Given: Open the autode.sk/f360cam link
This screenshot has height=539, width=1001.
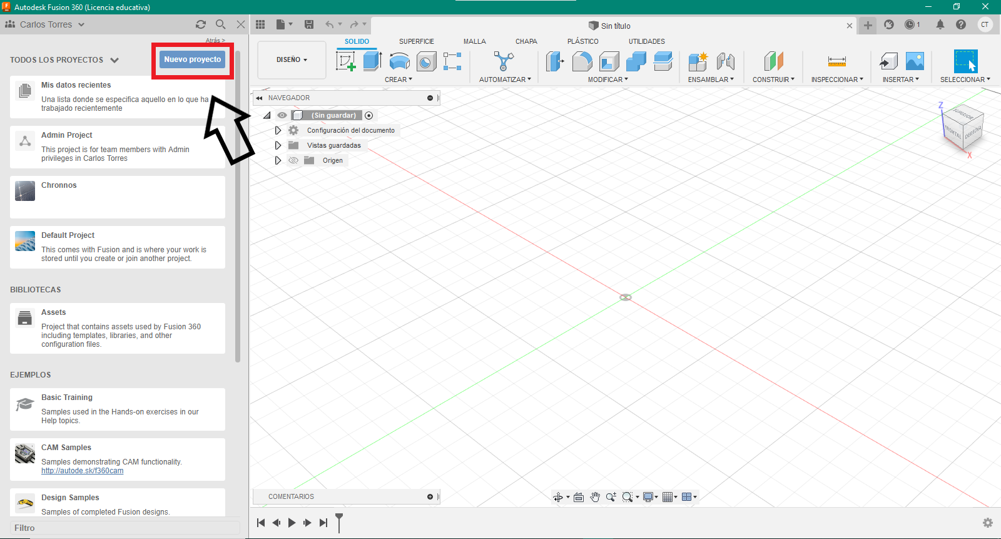Looking at the screenshot, I should 83,471.
